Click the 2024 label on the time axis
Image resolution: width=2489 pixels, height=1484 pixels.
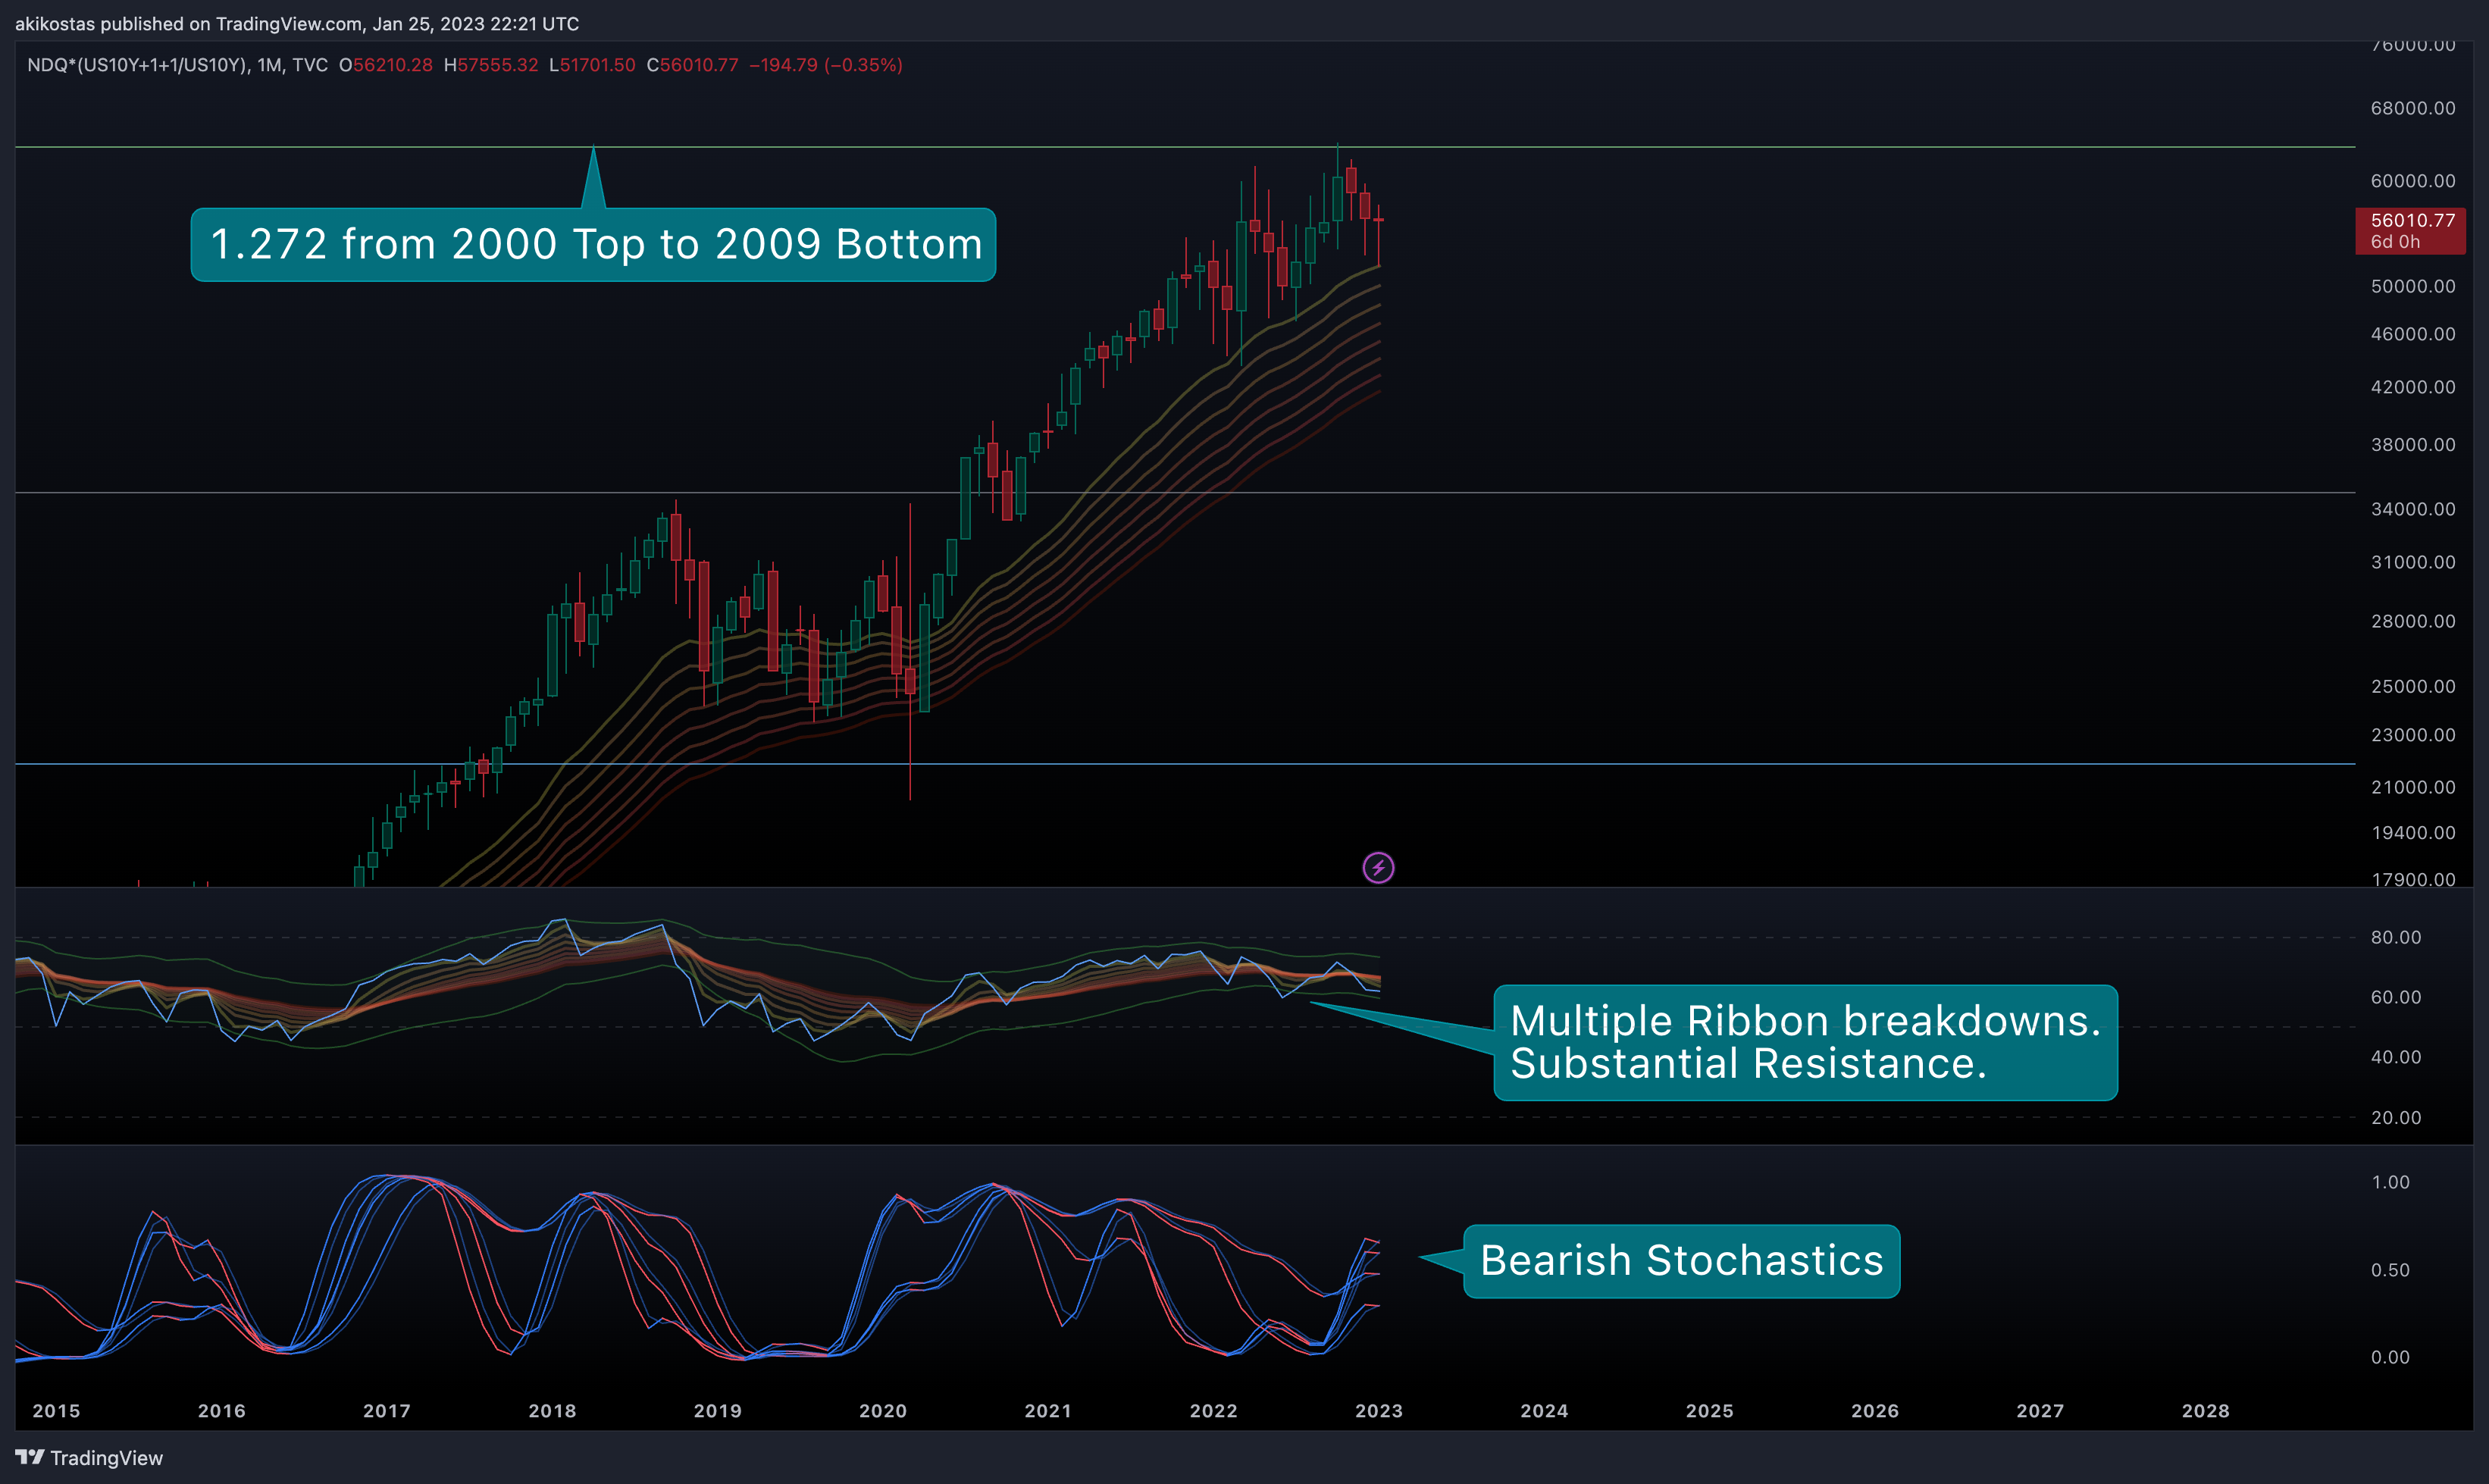click(x=1544, y=1411)
